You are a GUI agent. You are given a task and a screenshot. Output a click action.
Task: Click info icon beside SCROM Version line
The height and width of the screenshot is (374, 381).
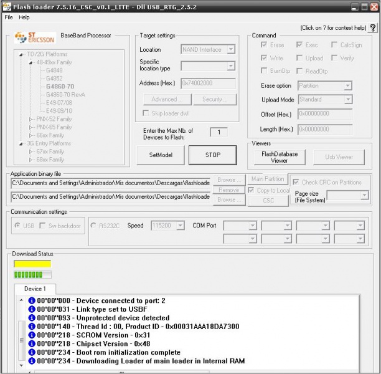point(32,335)
